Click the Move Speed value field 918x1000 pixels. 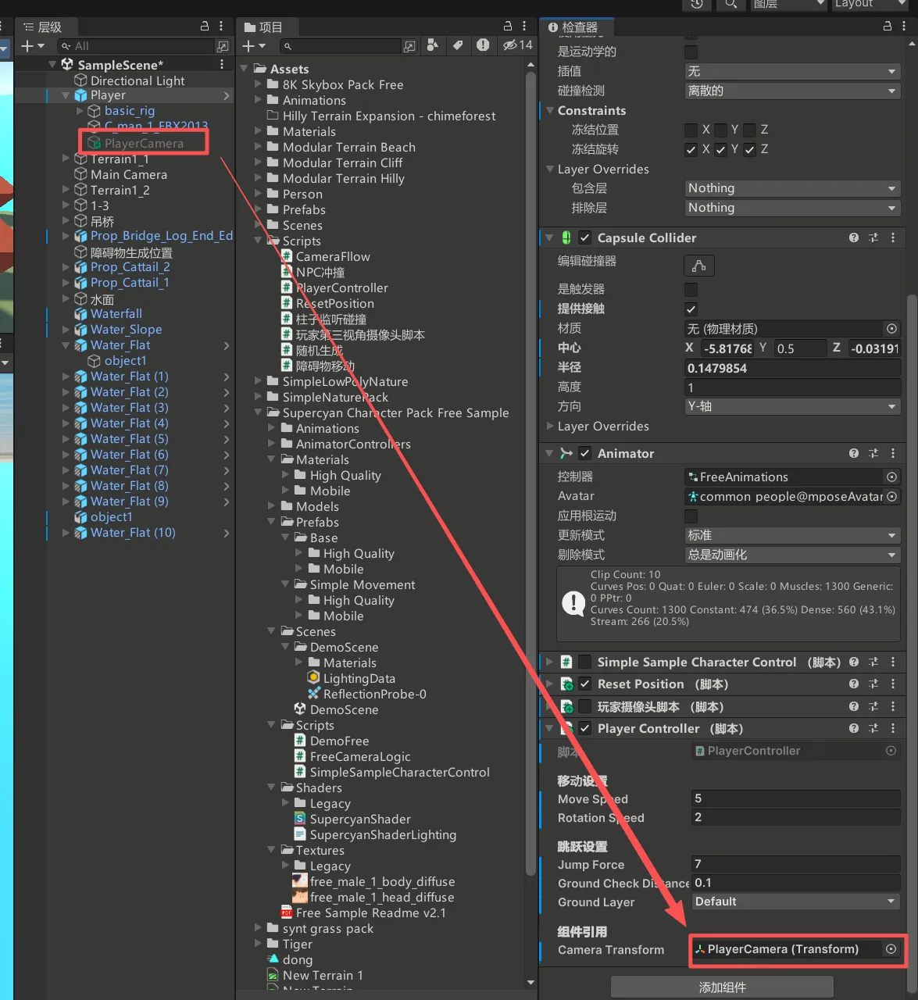click(796, 798)
